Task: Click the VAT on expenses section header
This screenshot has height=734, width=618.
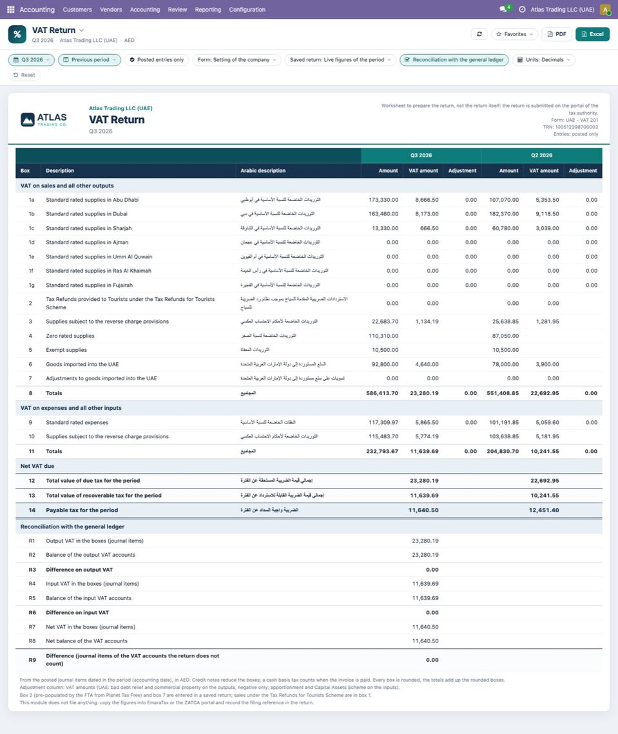Action: (x=309, y=408)
